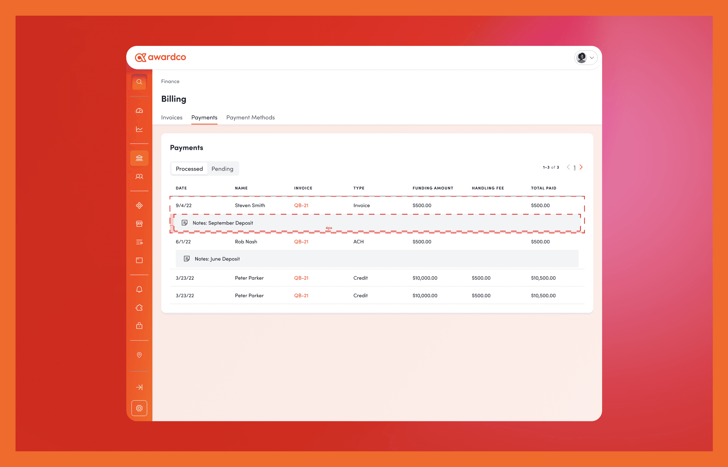Open the analytics line chart icon
The width and height of the screenshot is (728, 467).
pyautogui.click(x=139, y=129)
